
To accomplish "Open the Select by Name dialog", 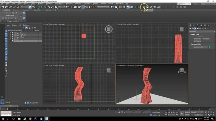I will pyautogui.click(x=33, y=7).
